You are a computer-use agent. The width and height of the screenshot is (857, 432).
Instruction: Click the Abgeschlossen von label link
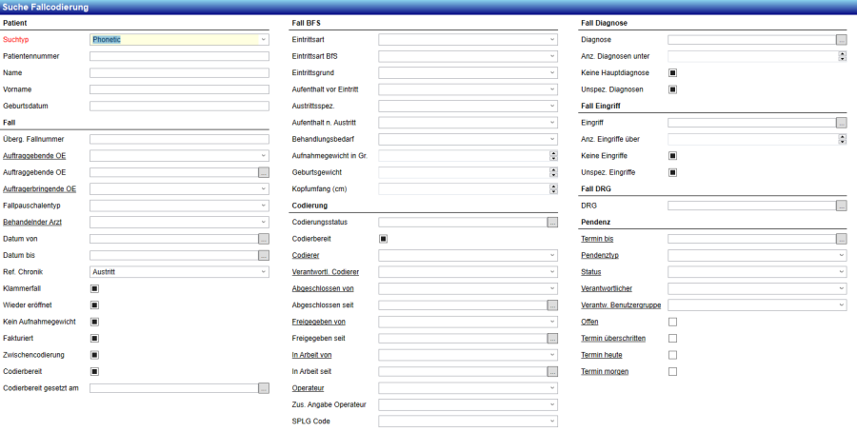pos(323,288)
